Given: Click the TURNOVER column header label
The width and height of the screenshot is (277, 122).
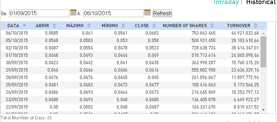Looking at the screenshot, I should tap(239, 26).
